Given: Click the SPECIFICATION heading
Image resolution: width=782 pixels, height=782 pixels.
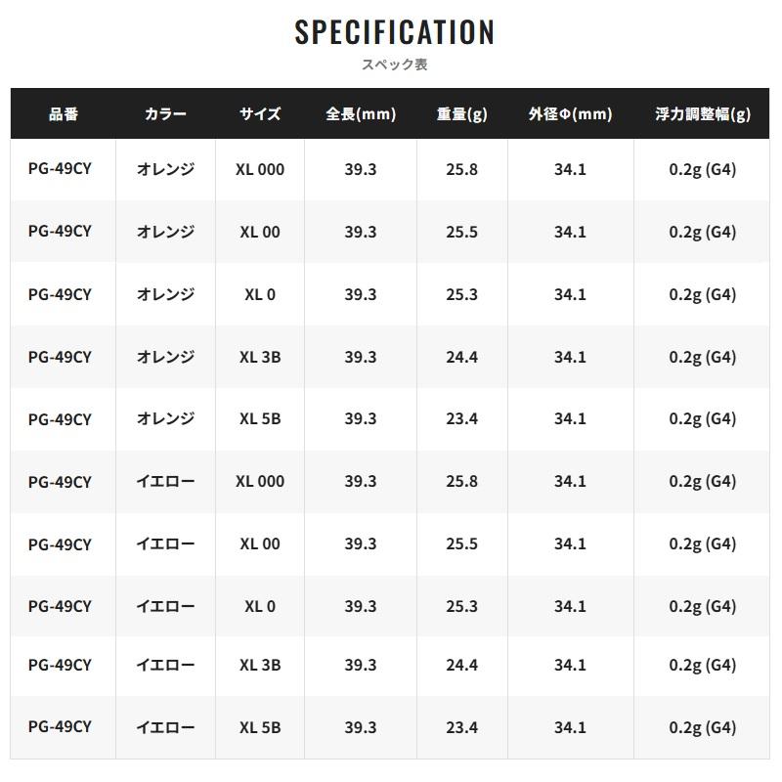Looking at the screenshot, I should click(394, 32).
